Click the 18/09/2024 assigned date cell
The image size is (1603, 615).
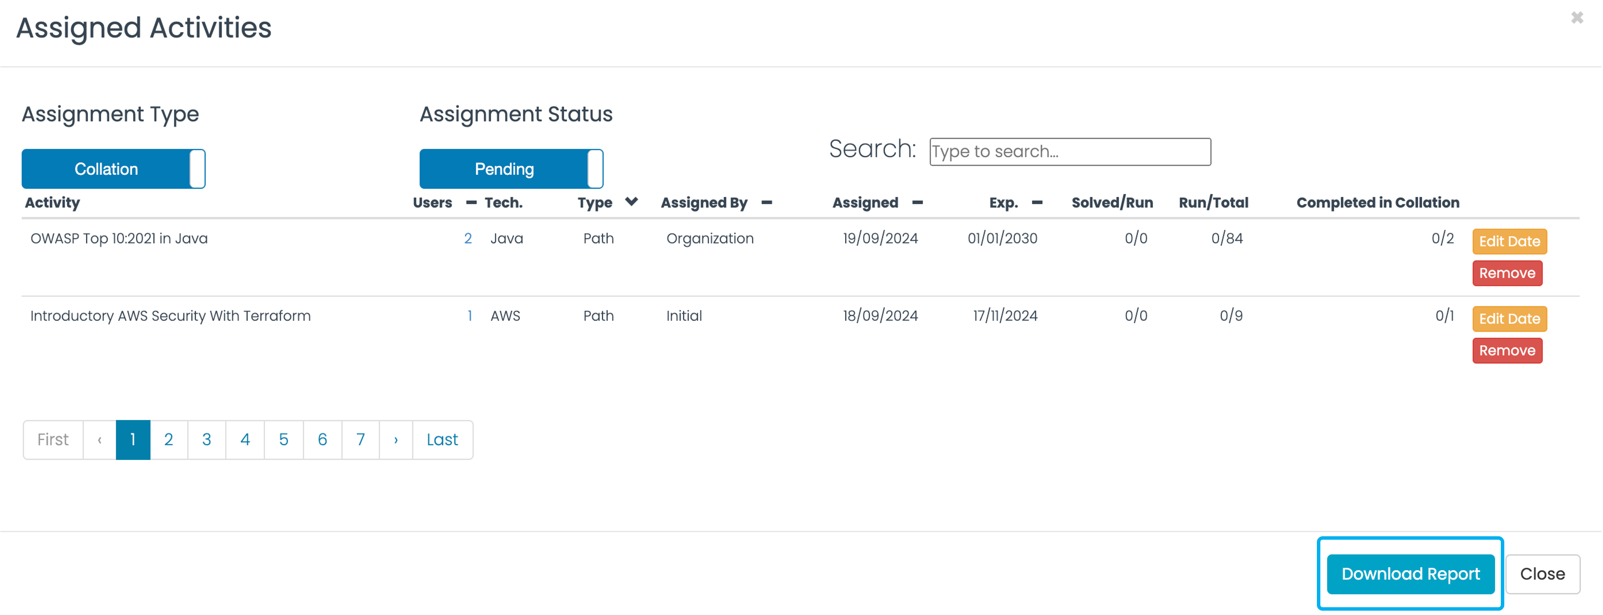880,315
